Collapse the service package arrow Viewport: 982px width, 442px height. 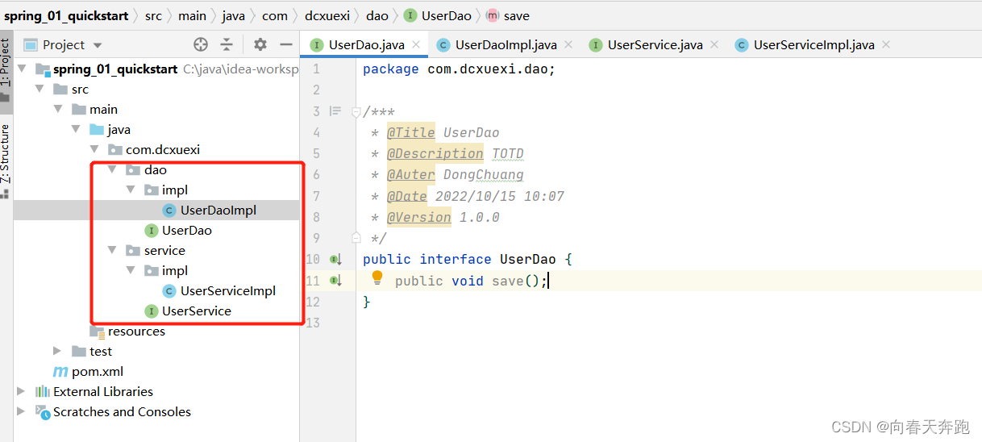pos(112,251)
